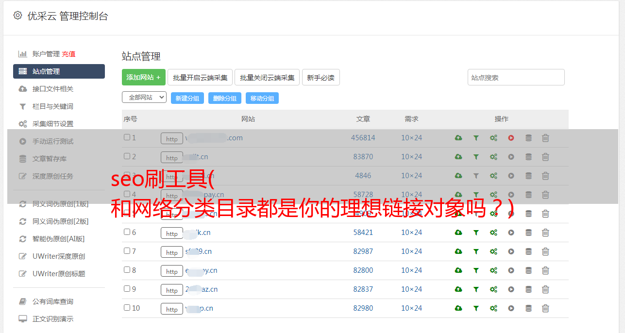Screen dimensions: 625x333
Task: Delete site in row 2 via trash icon
Action: pos(545,157)
